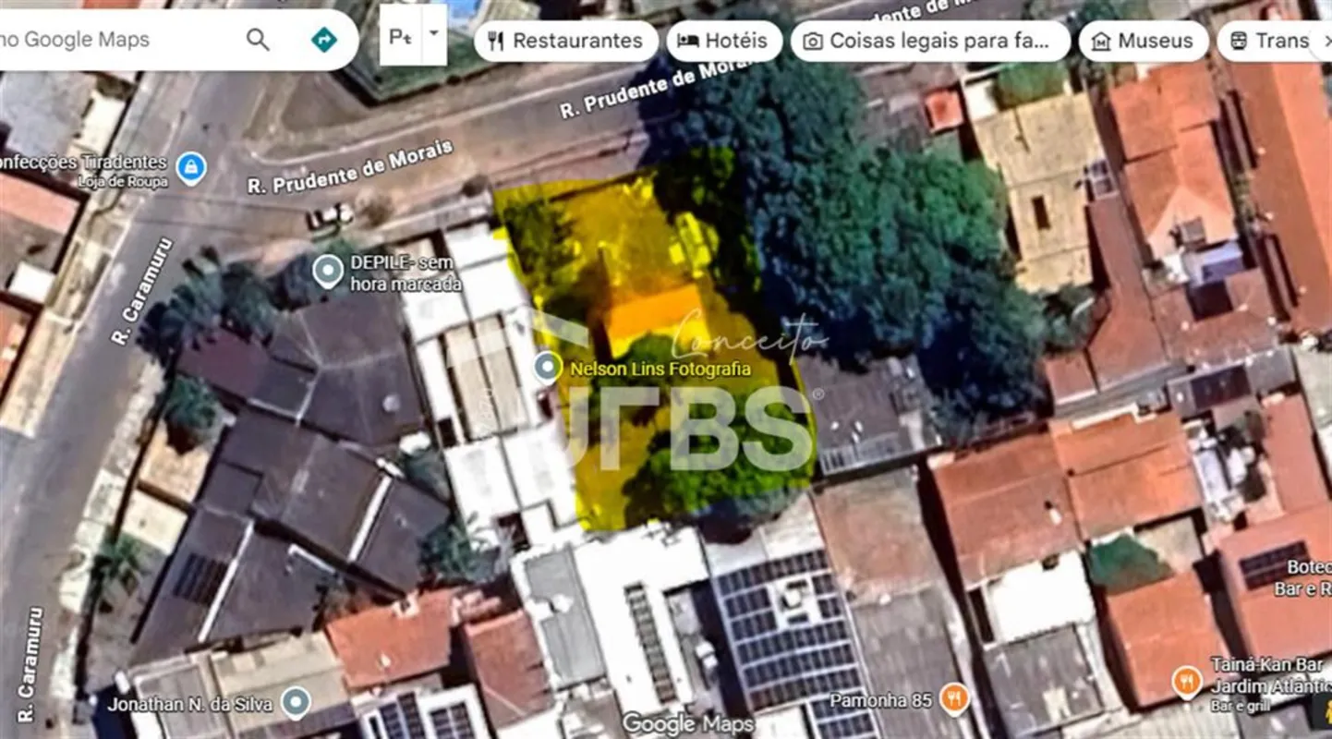The image size is (1332, 739).
Task: Filter by Restaurantes chip
Action: tap(565, 41)
